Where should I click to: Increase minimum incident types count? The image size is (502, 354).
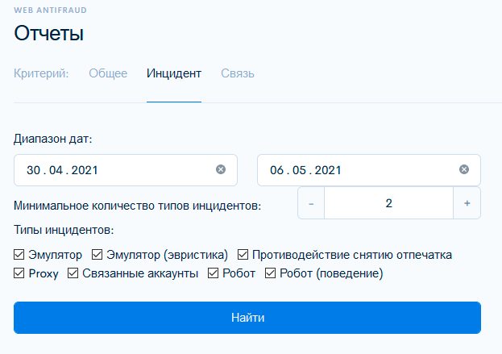coord(467,203)
